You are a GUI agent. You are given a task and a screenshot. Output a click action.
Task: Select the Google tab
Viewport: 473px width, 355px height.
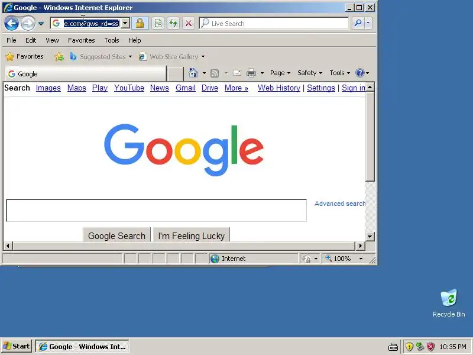click(x=86, y=73)
